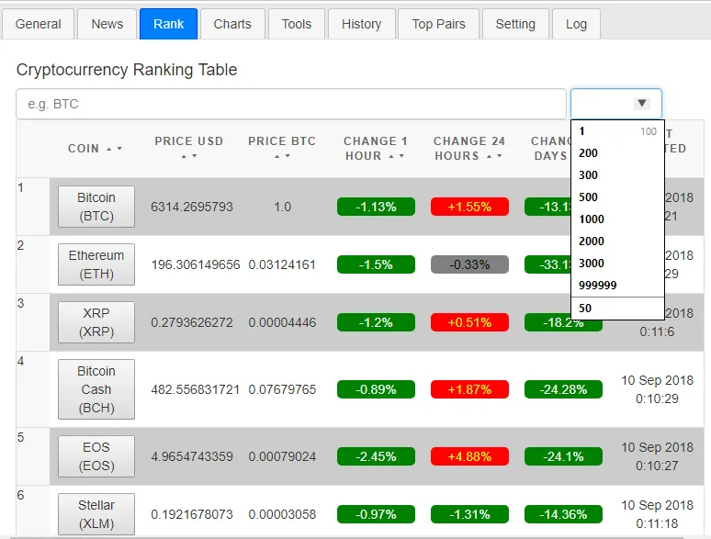Image resolution: width=711 pixels, height=539 pixels.
Task: Click EOS -2.45% hourly badge
Action: click(x=376, y=456)
